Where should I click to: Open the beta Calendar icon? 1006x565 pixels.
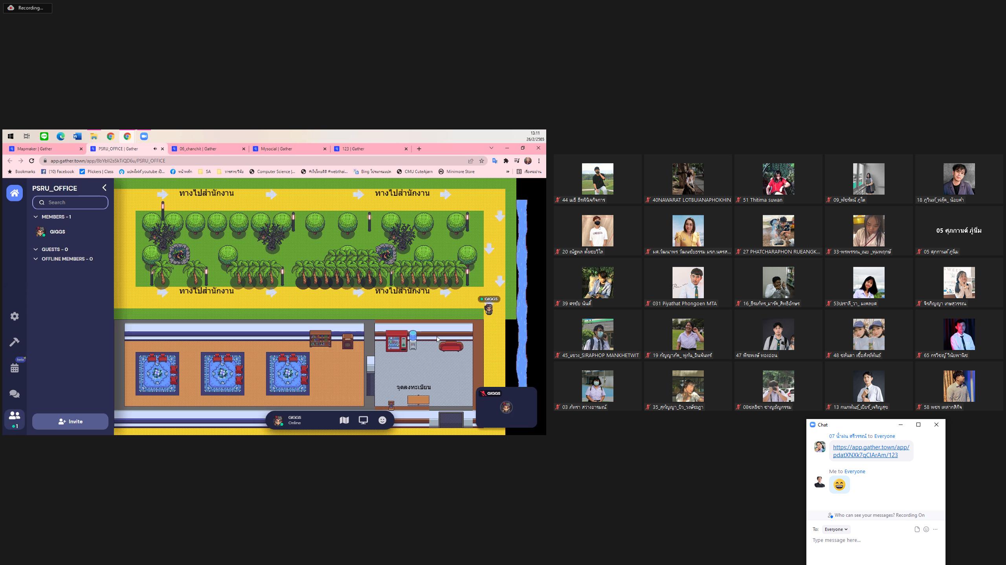tap(15, 368)
